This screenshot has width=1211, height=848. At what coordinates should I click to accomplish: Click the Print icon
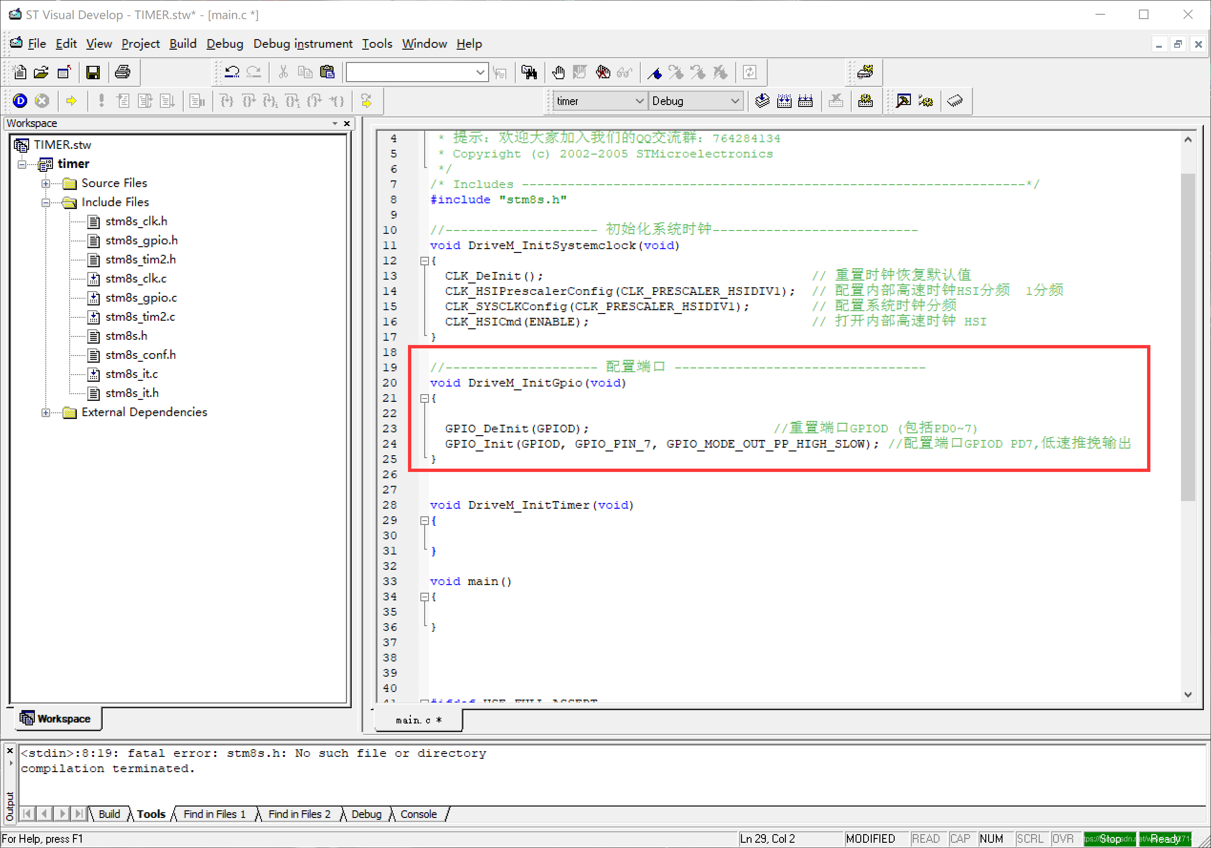point(122,72)
